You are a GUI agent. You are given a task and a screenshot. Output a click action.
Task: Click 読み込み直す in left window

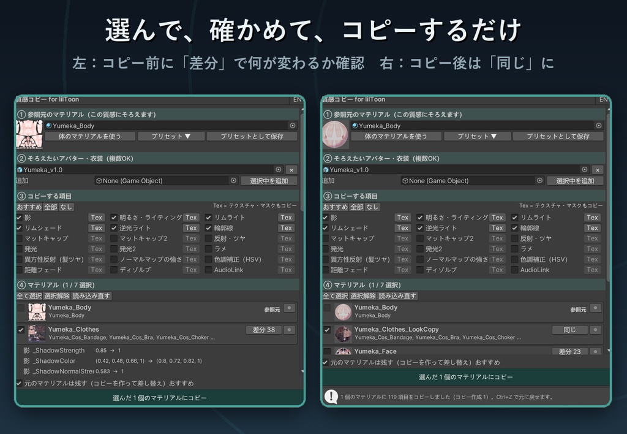91,296
